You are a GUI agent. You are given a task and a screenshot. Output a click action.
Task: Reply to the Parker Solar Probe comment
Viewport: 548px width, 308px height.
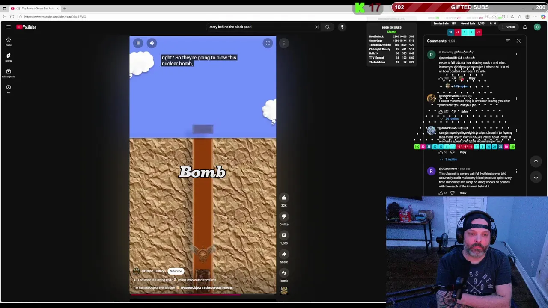pyautogui.click(x=463, y=152)
